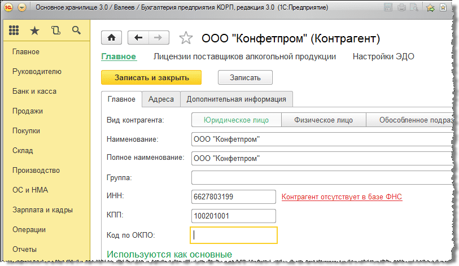The height and width of the screenshot is (266, 459).
Task: Open Контрагент отсутствует в базе ФНС link
Action: pyautogui.click(x=341, y=197)
